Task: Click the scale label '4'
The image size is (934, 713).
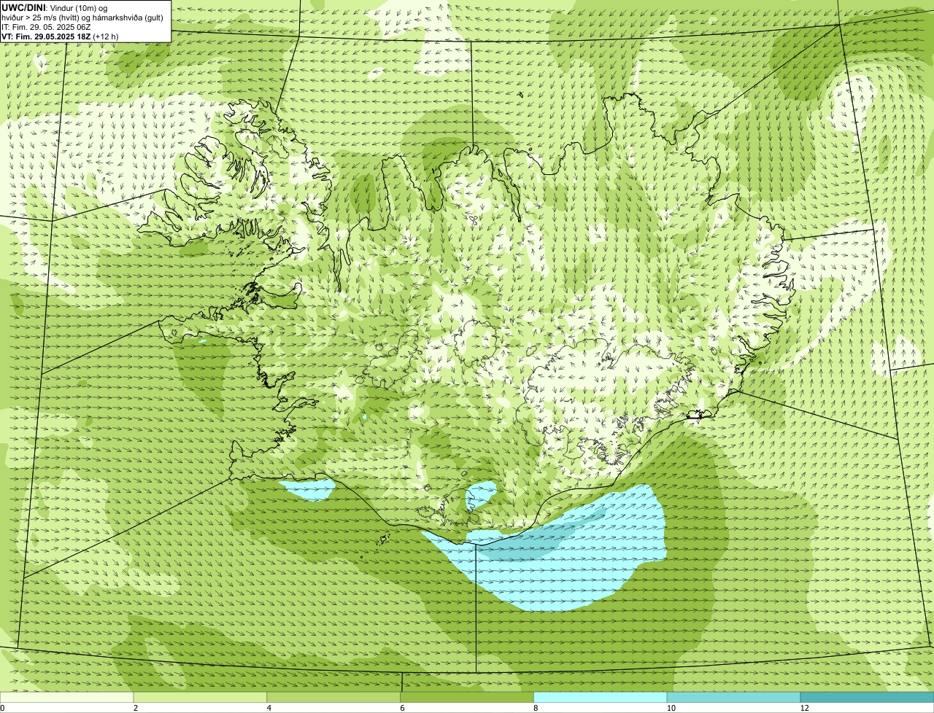Action: (269, 708)
